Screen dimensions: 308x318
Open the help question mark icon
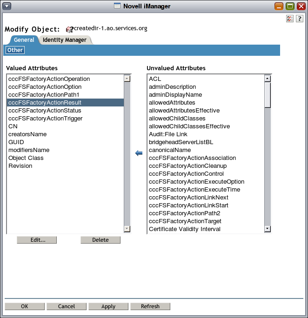pyautogui.click(x=300, y=19)
